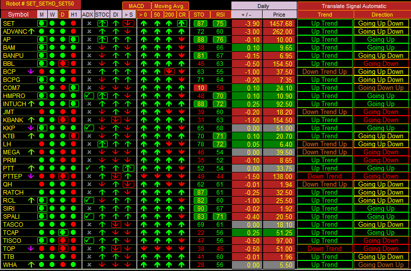Click BBL row's boxed red D dot
The height and width of the screenshot is (271, 411).
coord(63,64)
